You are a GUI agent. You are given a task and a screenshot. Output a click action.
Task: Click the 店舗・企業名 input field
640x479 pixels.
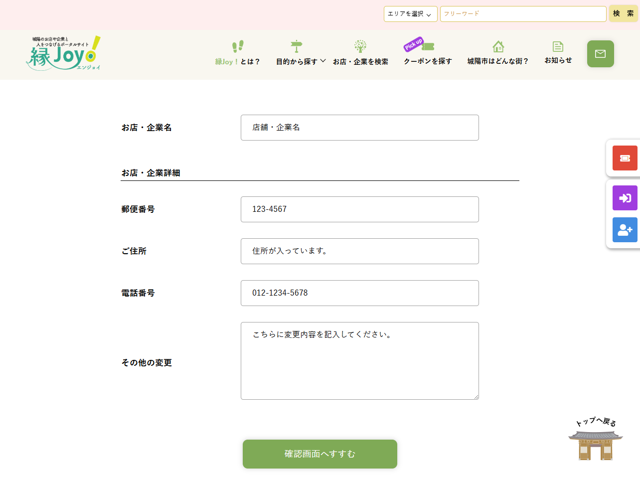[359, 128]
